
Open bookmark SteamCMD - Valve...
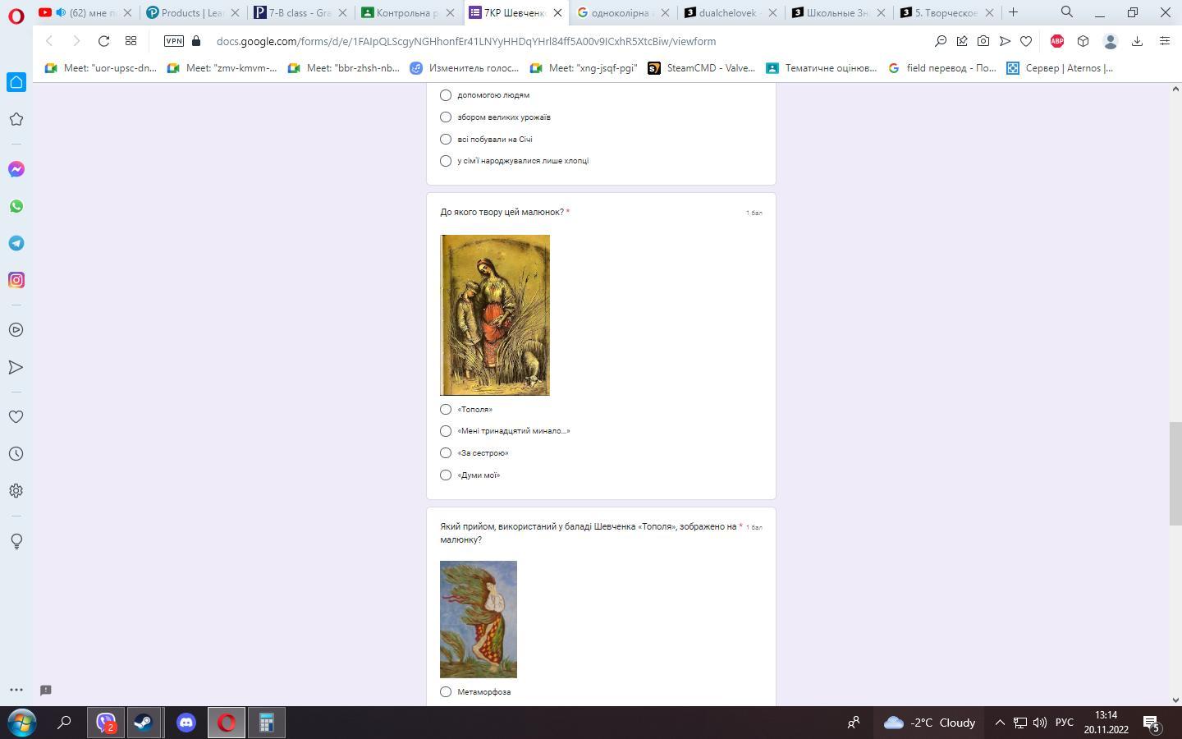pos(702,68)
